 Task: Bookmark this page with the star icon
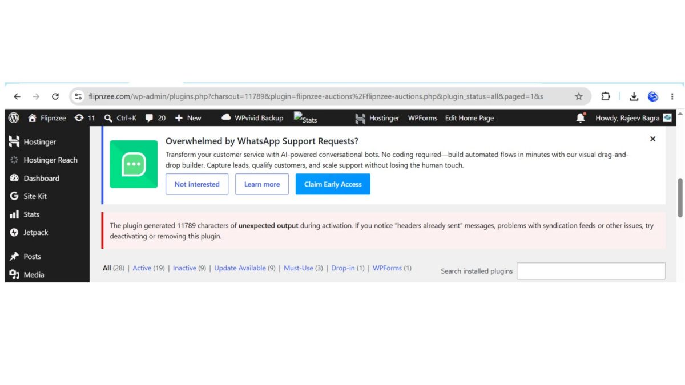coord(579,96)
